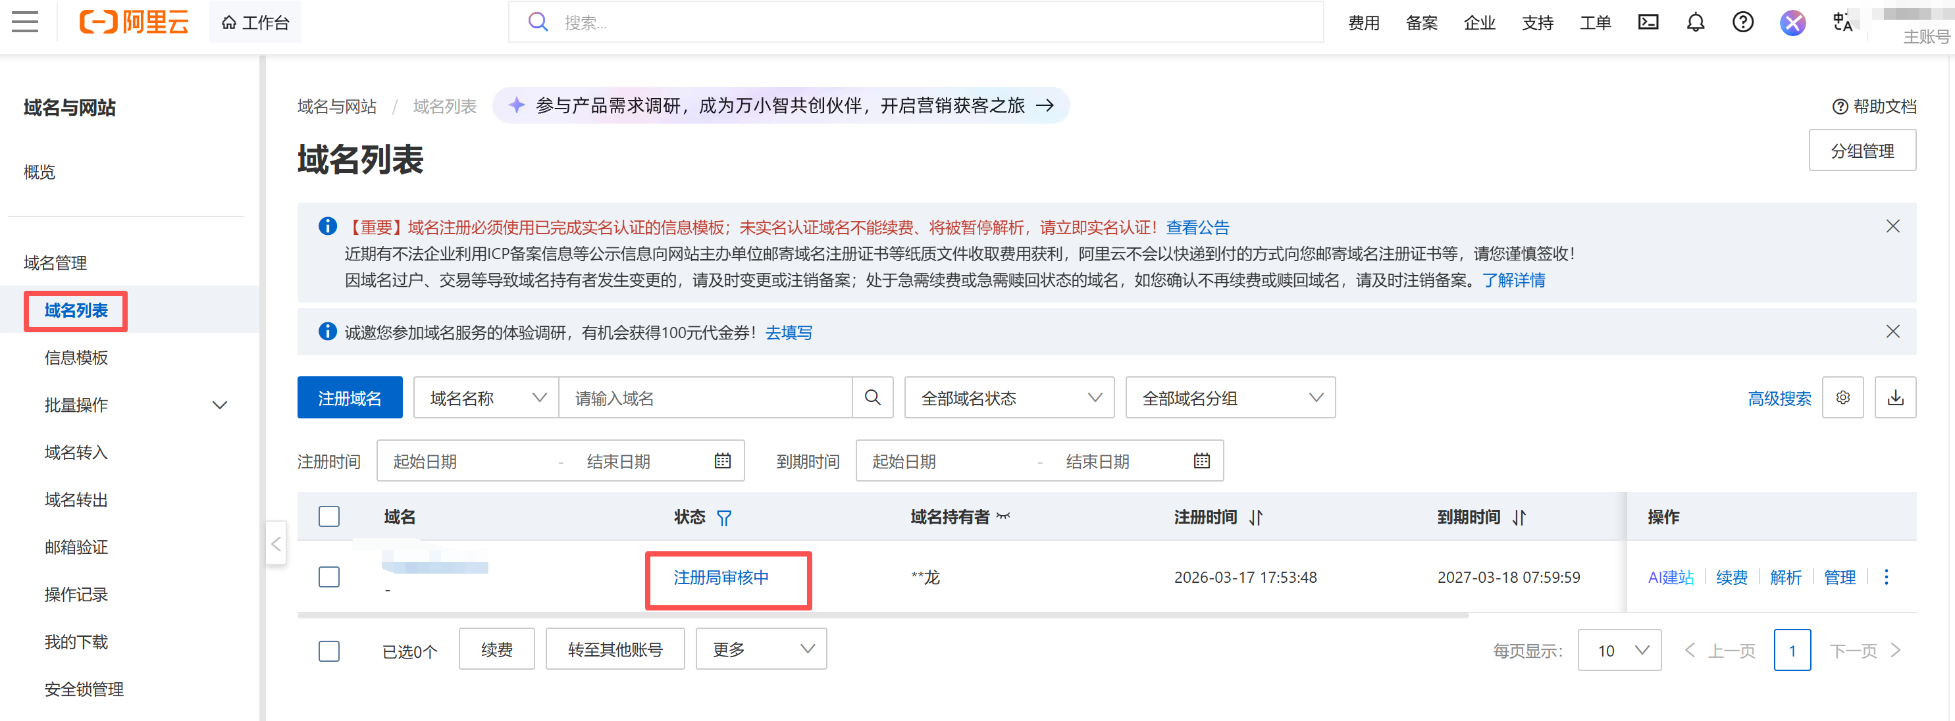Expand the 更多 batch actions dropdown
The width and height of the screenshot is (1955, 721).
761,649
